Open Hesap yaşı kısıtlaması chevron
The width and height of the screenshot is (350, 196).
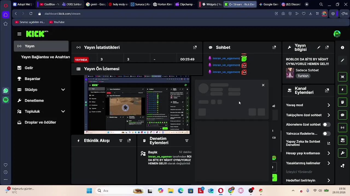click(329, 153)
